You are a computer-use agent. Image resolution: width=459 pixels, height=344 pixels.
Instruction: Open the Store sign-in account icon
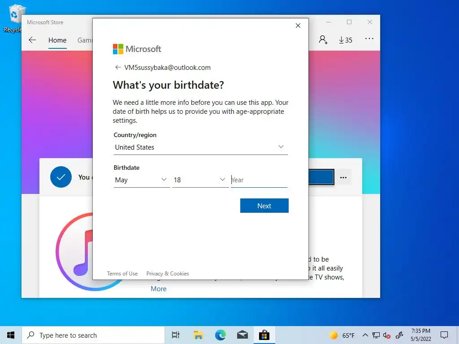pyautogui.click(x=323, y=39)
